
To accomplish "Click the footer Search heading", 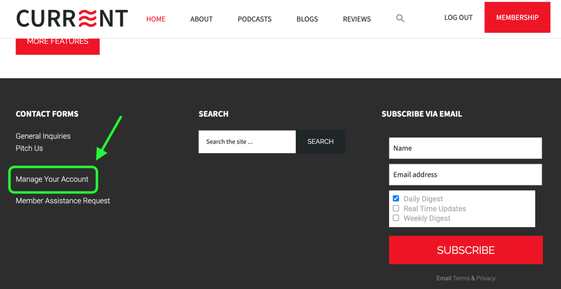I will coord(214,114).
